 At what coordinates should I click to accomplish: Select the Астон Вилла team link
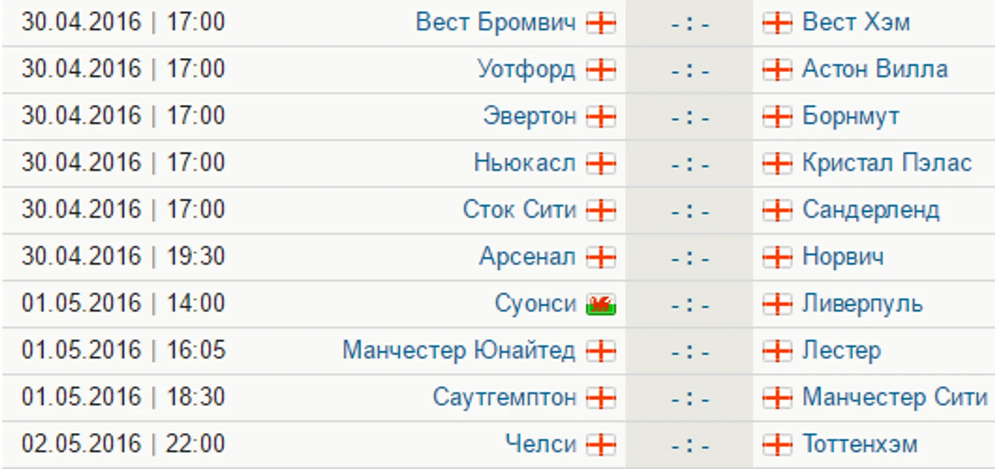(x=875, y=69)
